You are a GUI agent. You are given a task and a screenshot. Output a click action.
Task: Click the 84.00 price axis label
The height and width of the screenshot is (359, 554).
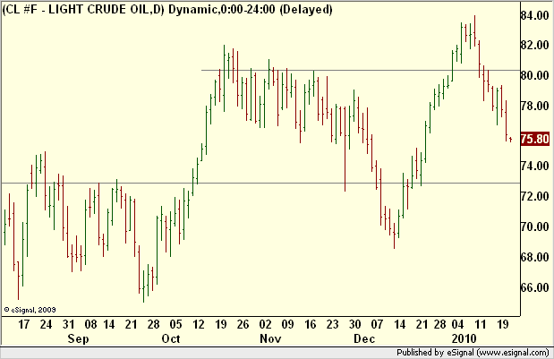point(535,15)
